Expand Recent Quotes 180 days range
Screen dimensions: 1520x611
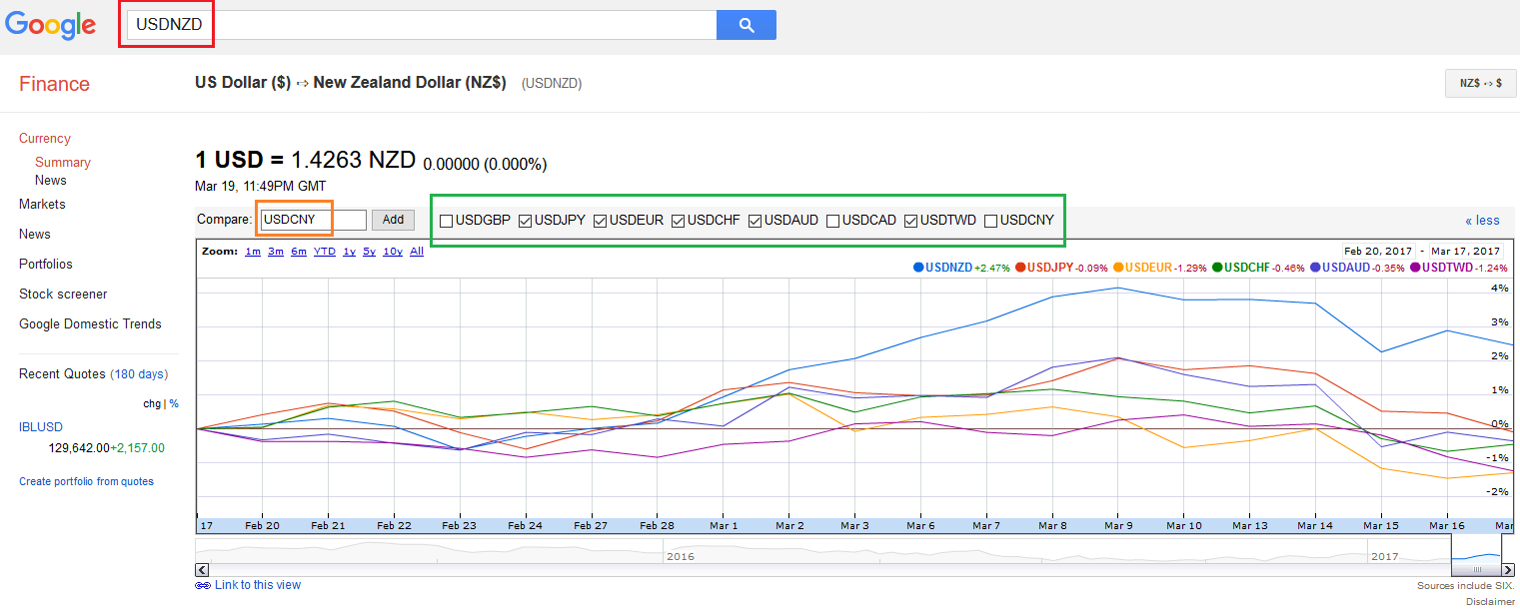pos(139,374)
